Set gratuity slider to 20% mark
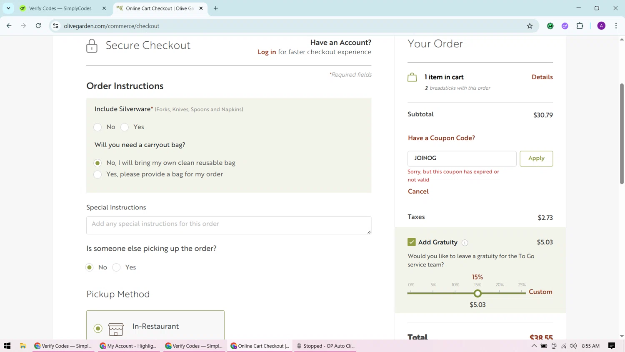The height and width of the screenshot is (352, 625). coord(500,293)
